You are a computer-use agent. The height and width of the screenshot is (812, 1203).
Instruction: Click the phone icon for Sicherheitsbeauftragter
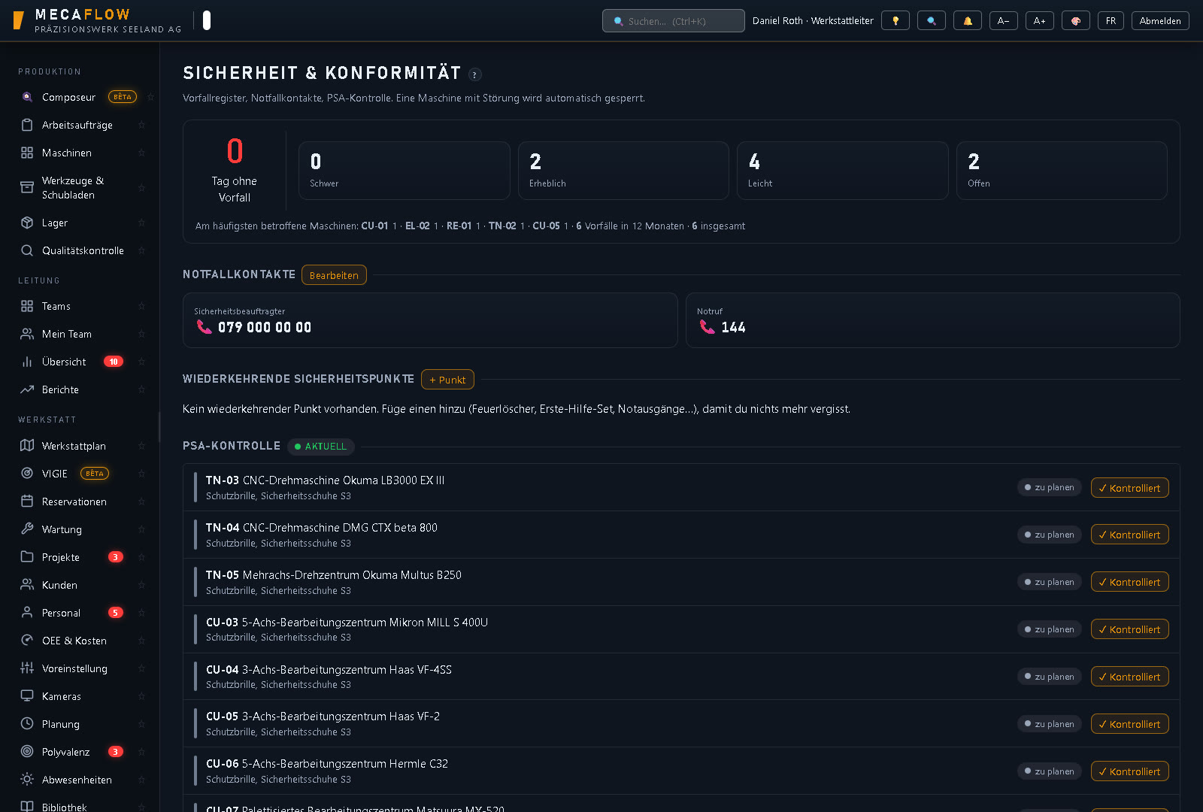[204, 327]
